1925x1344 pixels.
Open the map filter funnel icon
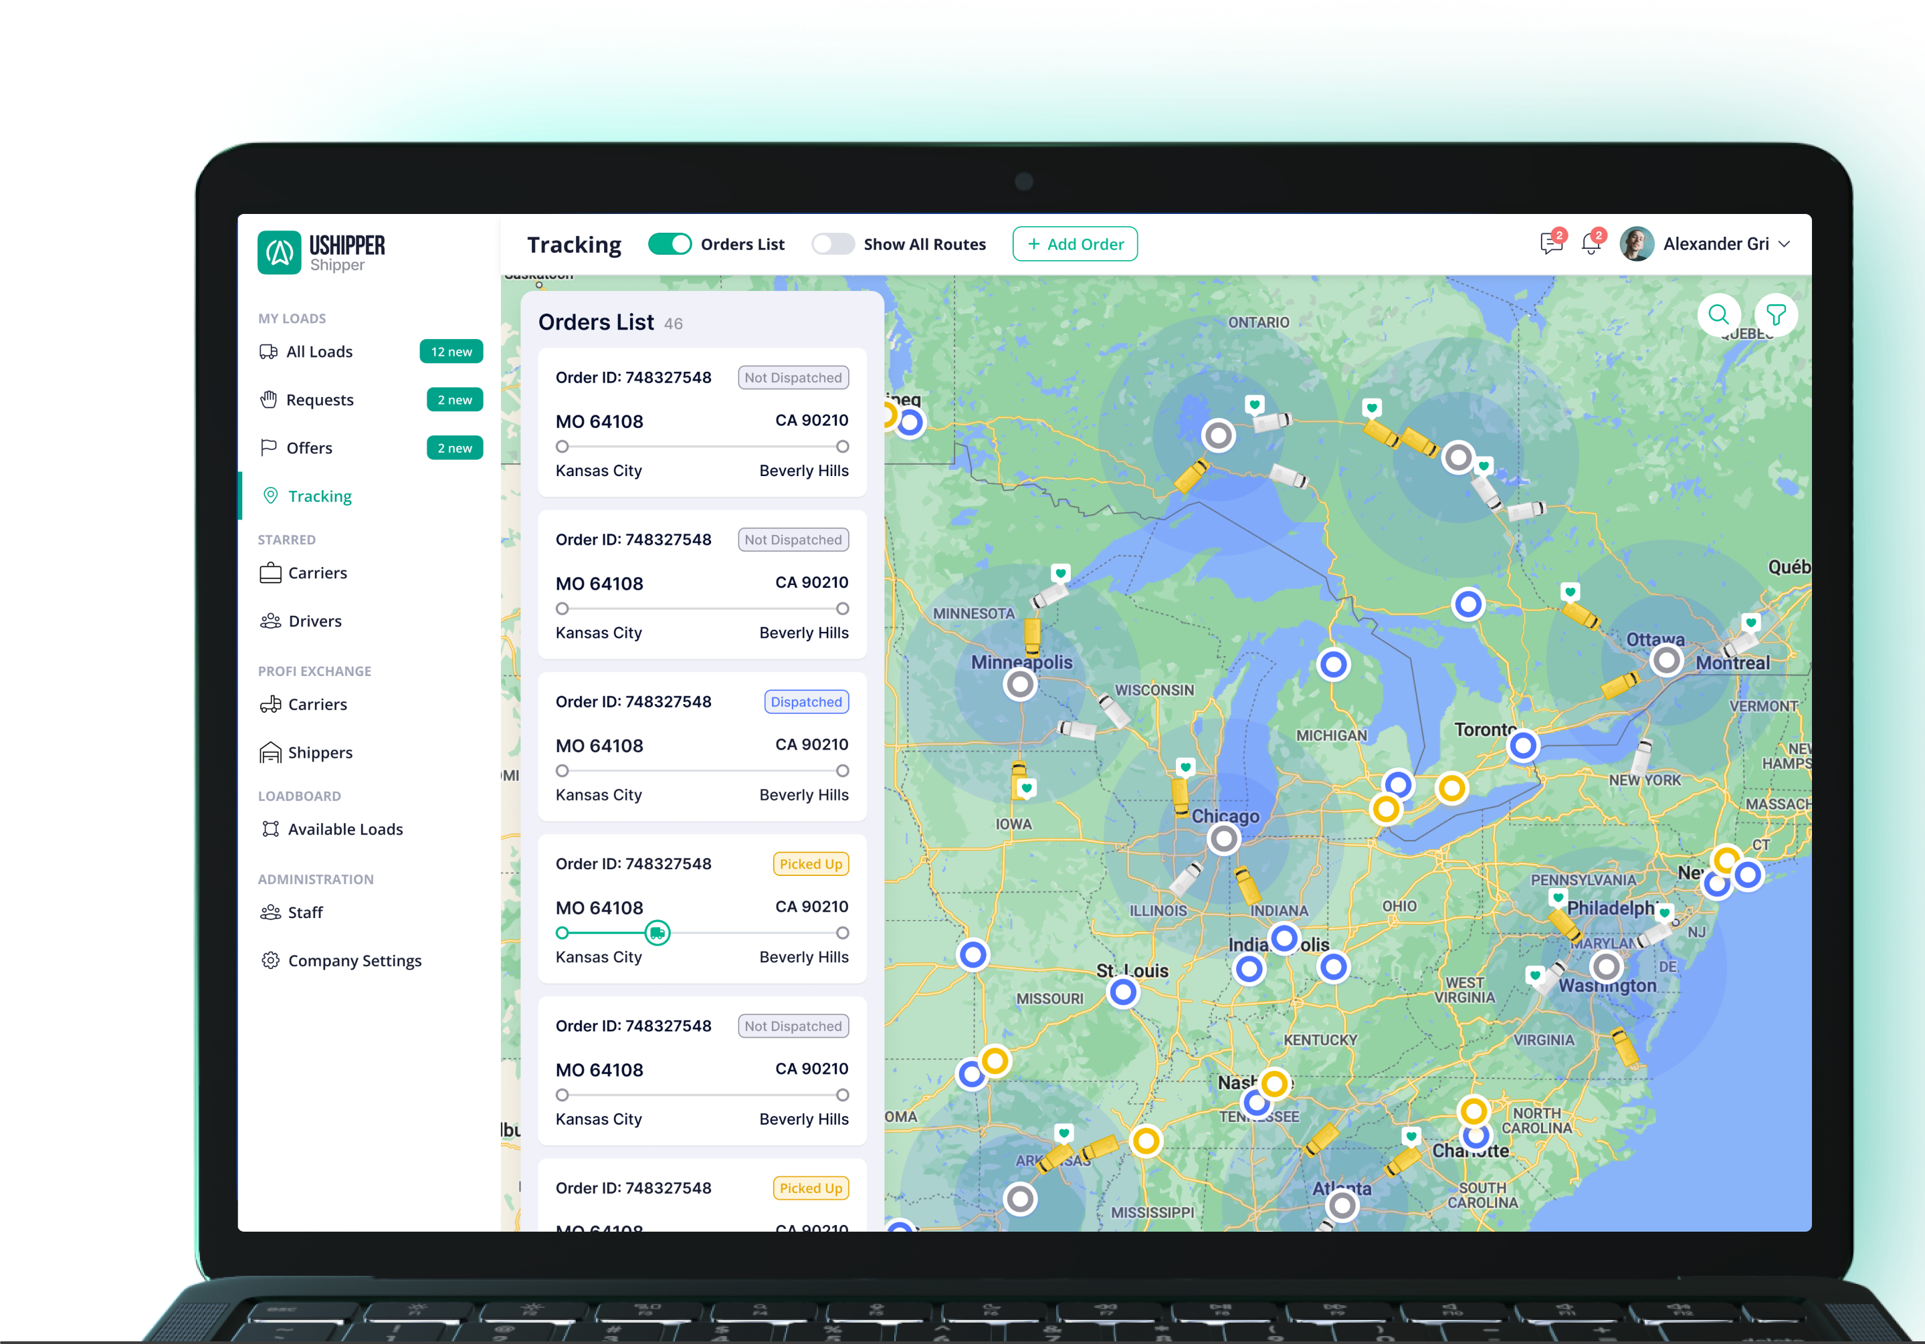1775,315
